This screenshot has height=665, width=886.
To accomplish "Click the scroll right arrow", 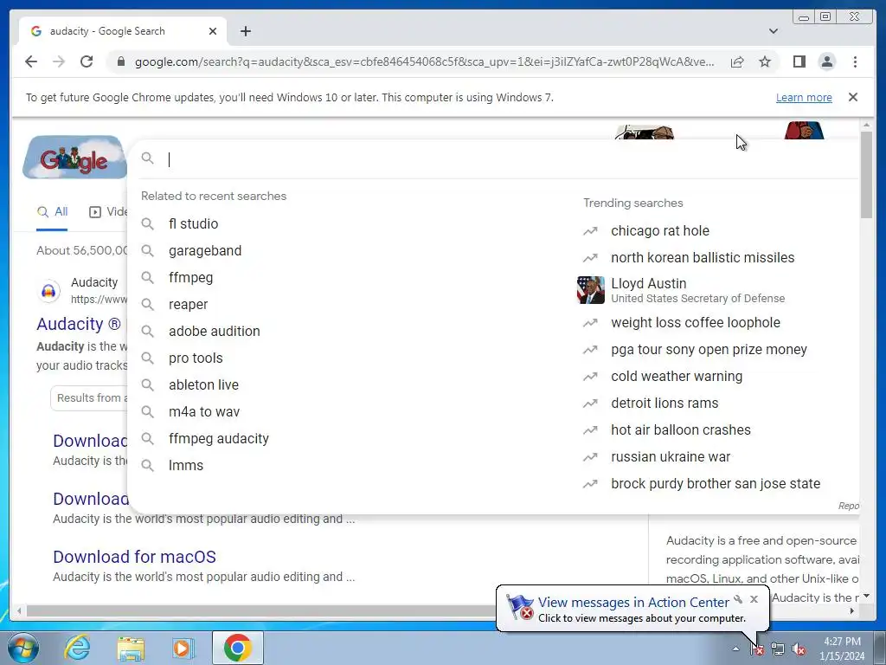I will coord(852,611).
